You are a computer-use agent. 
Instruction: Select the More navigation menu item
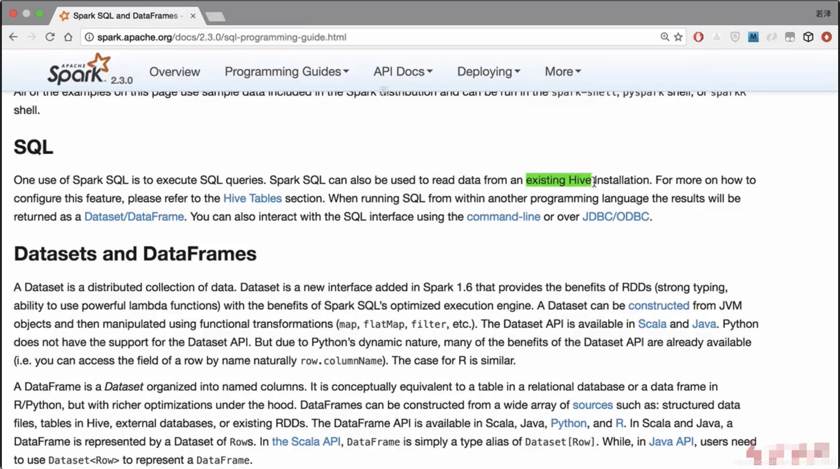563,71
